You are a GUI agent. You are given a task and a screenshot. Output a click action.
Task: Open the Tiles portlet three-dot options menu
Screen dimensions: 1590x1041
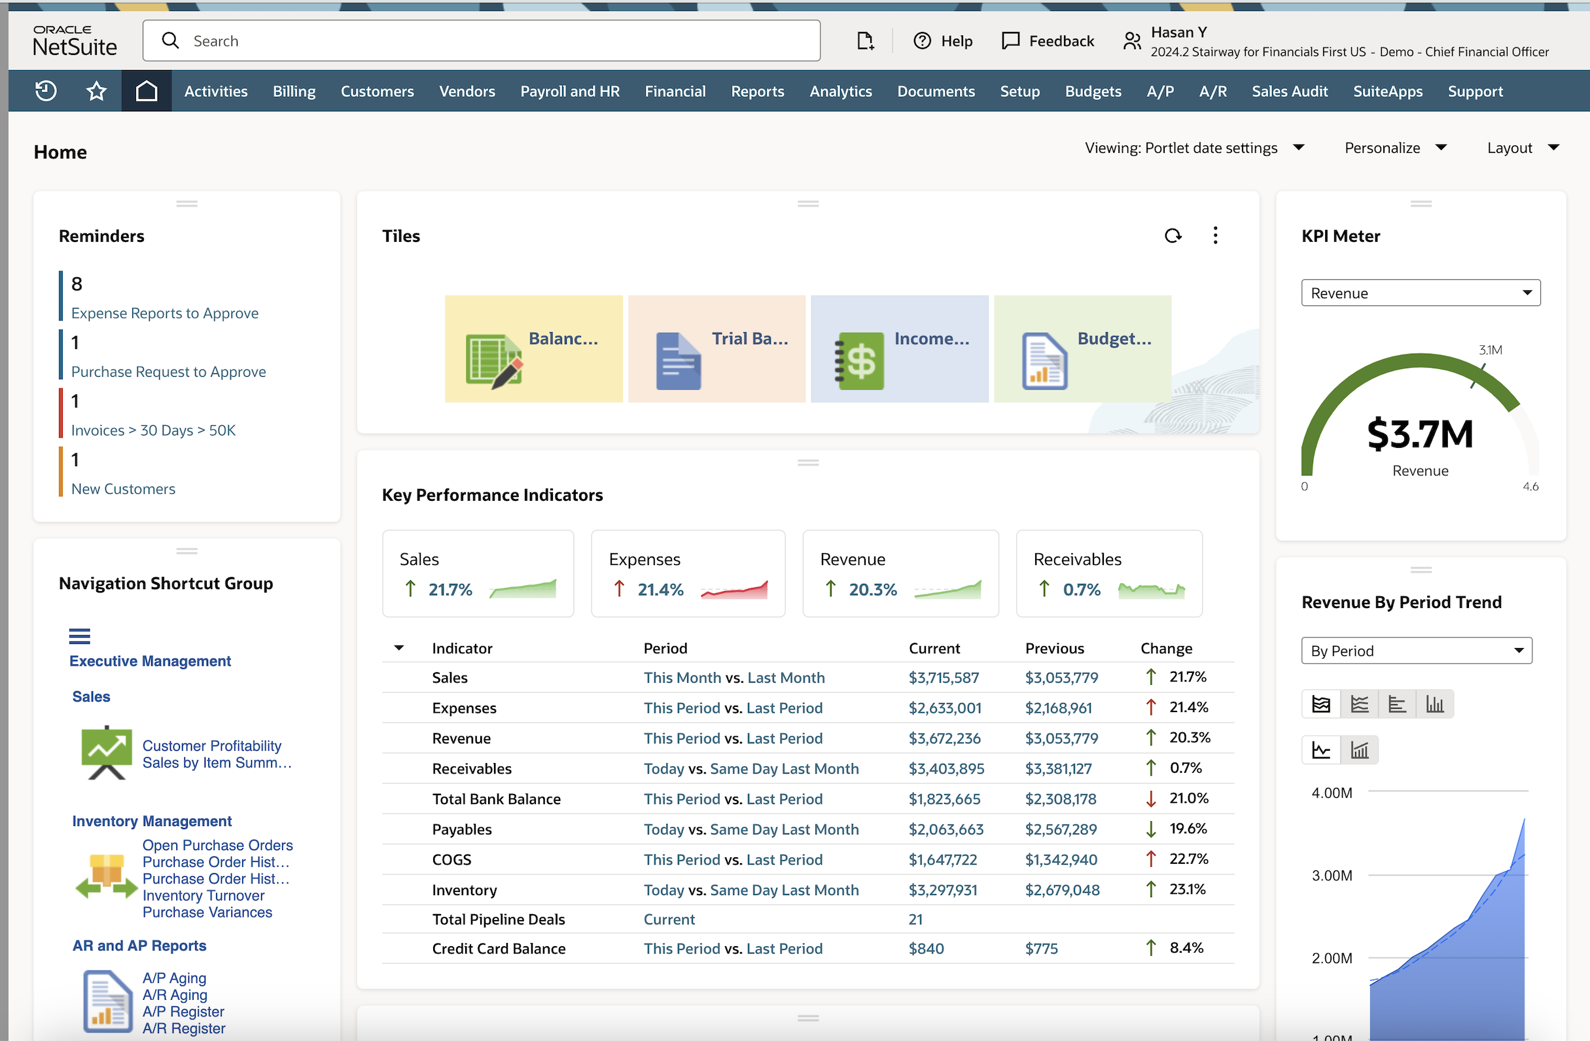click(x=1216, y=235)
